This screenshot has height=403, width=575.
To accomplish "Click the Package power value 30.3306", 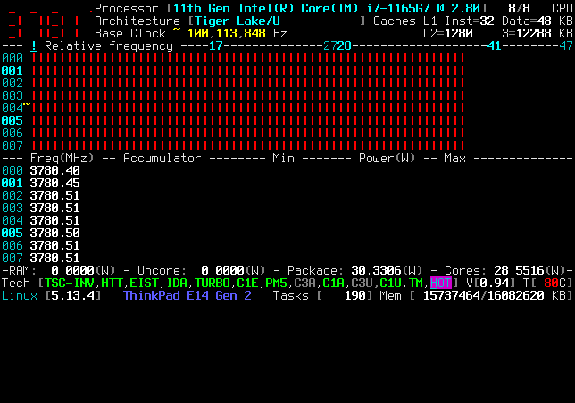I will [376, 270].
